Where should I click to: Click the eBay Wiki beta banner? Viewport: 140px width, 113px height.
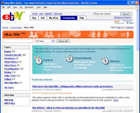pyautogui.click(x=68, y=34)
